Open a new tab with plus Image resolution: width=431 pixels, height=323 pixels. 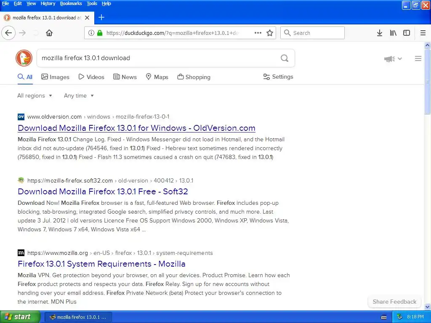click(x=101, y=18)
